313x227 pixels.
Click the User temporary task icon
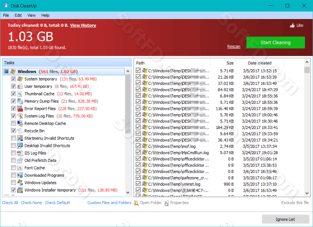(x=20, y=86)
